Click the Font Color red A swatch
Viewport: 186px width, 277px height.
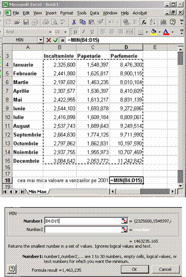coord(166,32)
